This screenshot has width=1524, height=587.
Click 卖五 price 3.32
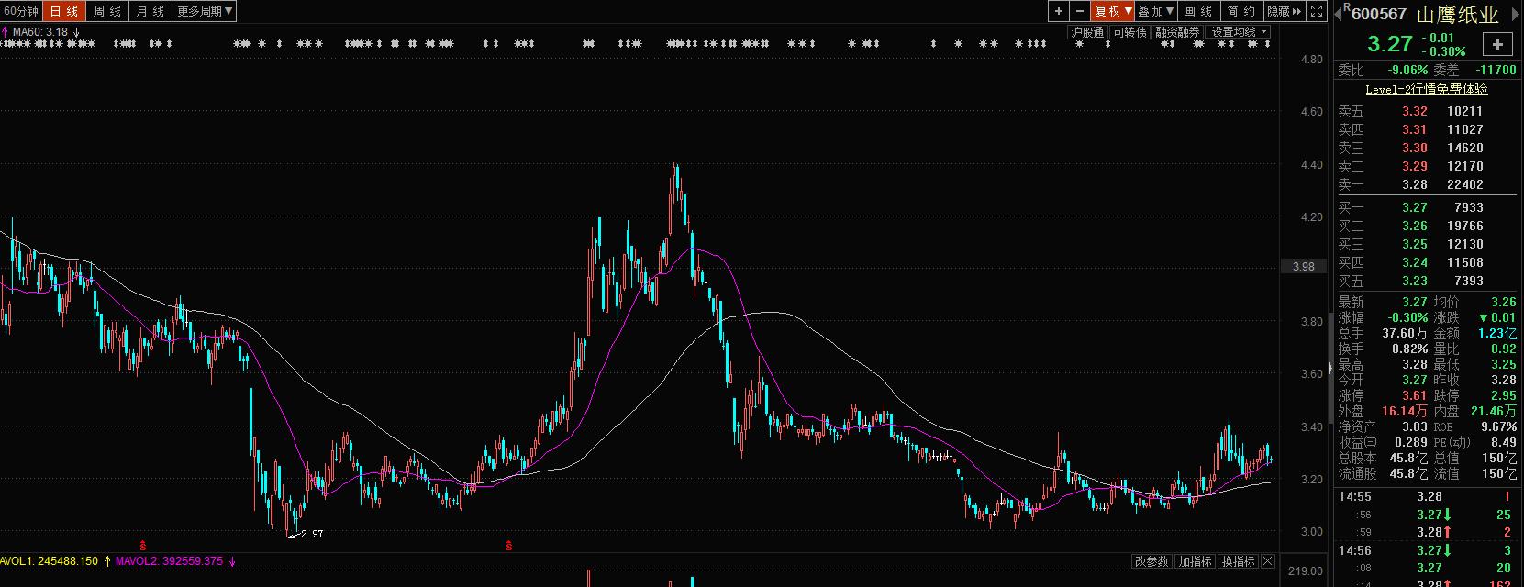coord(1414,111)
